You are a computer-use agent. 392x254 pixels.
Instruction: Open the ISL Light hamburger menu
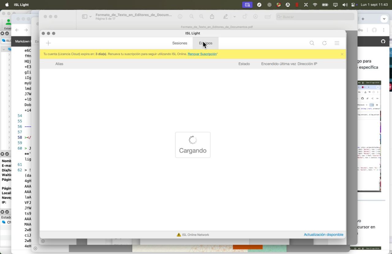tap(337, 43)
